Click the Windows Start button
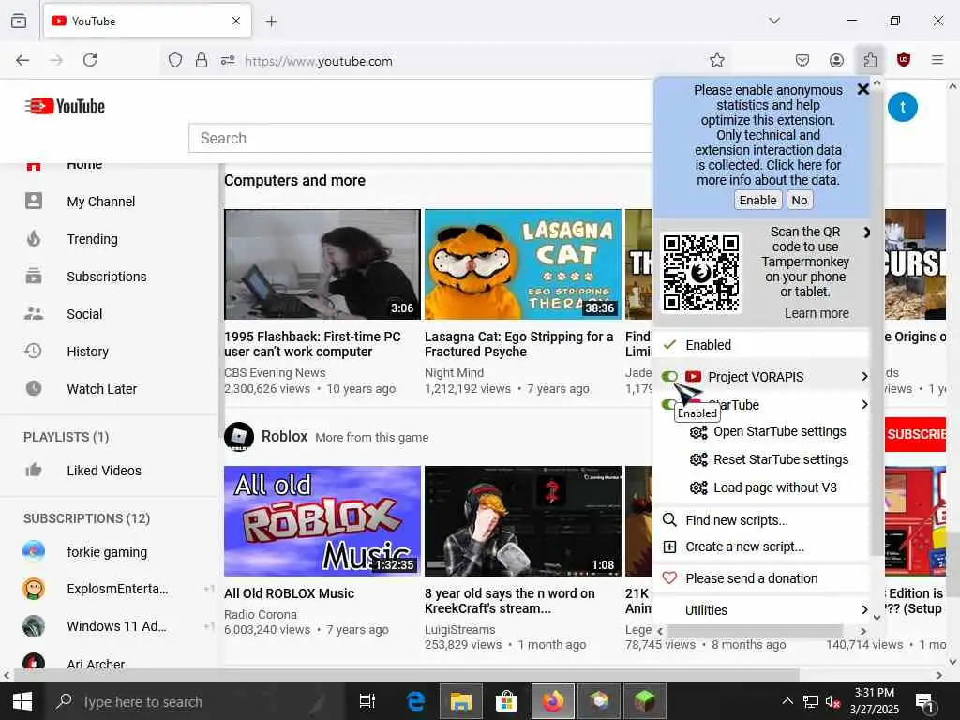The image size is (960, 720). click(22, 701)
